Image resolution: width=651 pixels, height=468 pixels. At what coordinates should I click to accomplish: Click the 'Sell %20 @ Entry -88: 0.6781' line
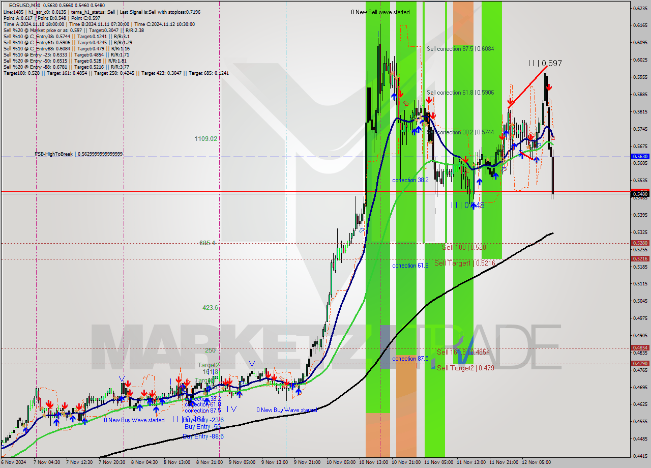[66, 67]
